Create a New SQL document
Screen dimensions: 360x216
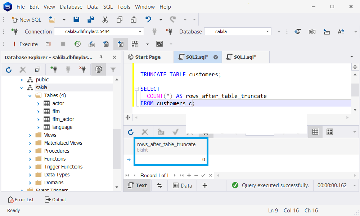pyautogui.click(x=26, y=19)
